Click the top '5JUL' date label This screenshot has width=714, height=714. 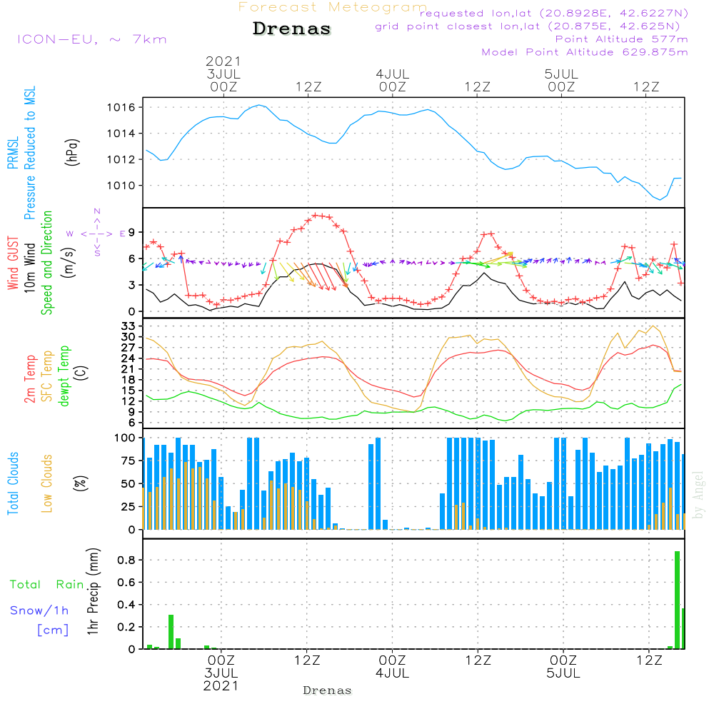coord(561,74)
